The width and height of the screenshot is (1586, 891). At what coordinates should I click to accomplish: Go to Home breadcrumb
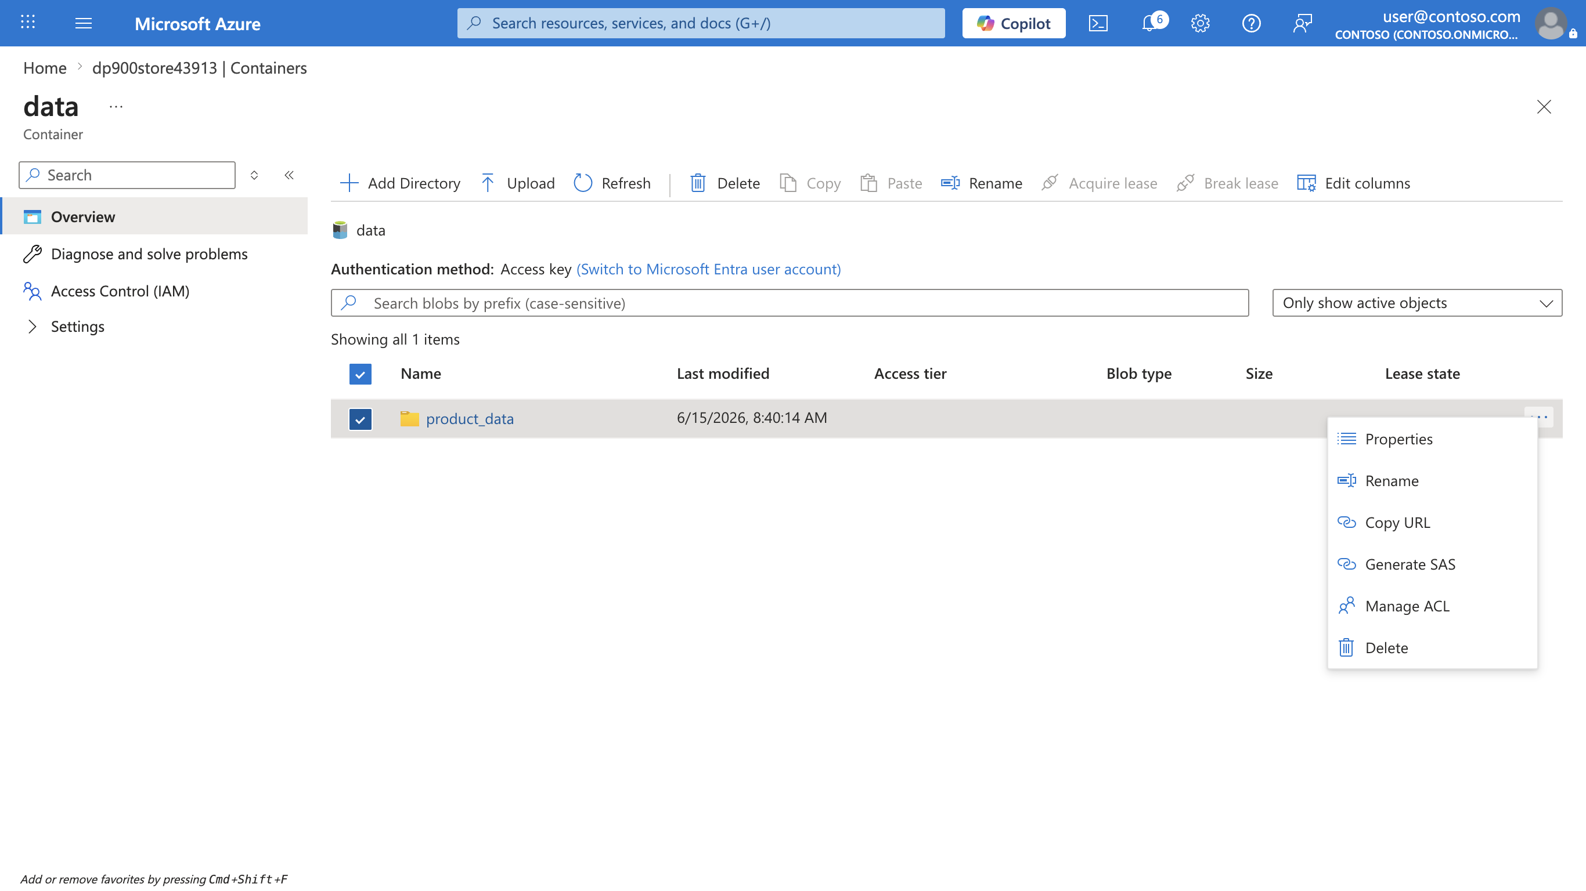(44, 68)
